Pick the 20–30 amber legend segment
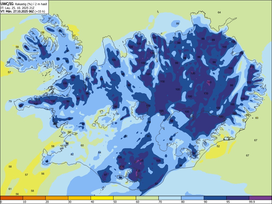The height and width of the screenshot is (204, 272). pos(57,198)
